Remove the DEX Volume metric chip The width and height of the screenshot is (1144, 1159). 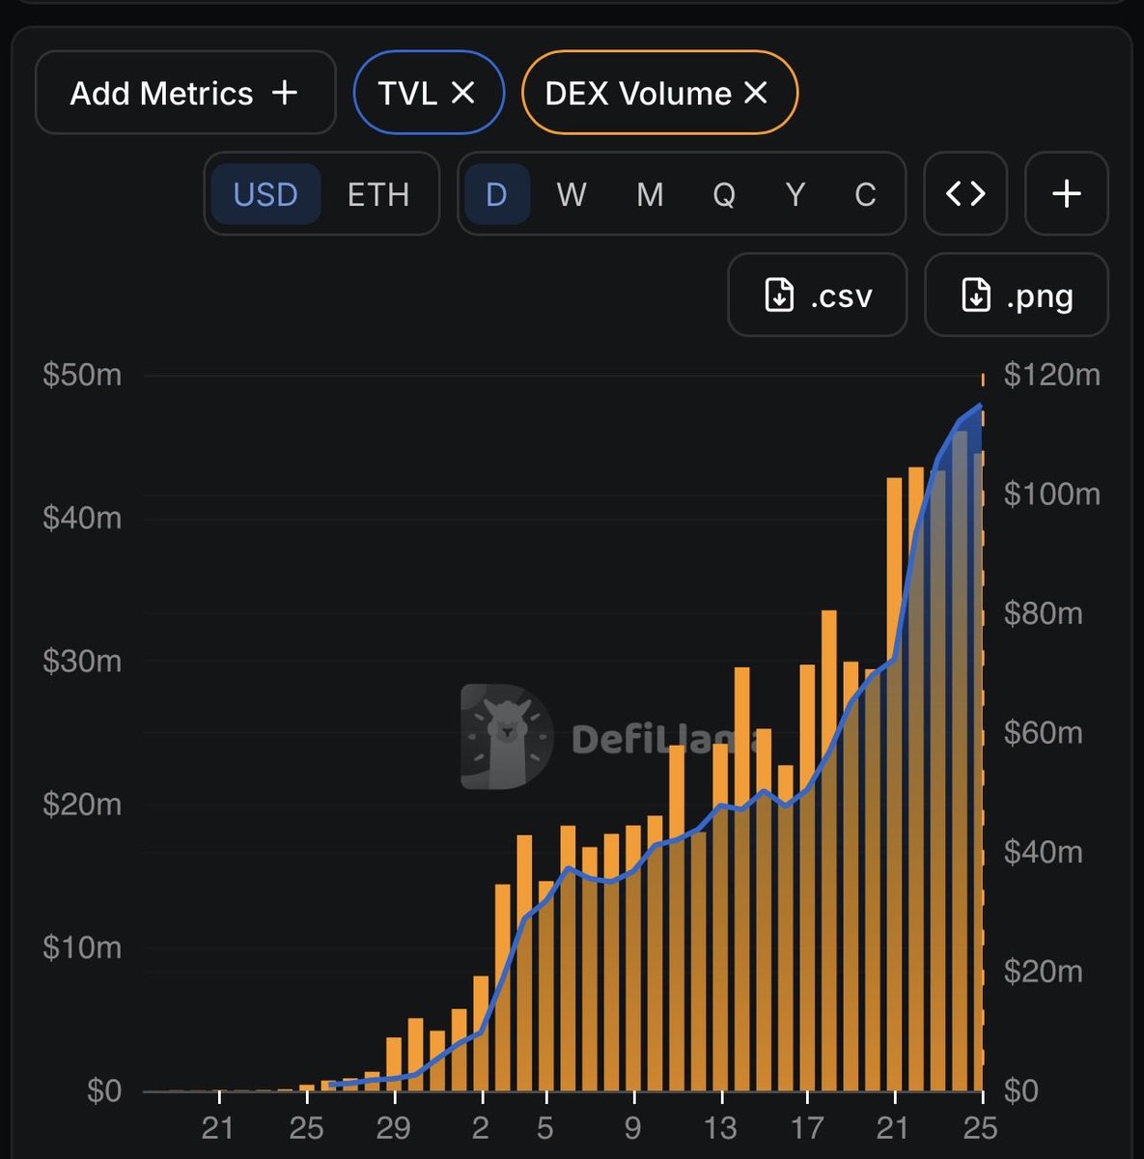click(756, 93)
